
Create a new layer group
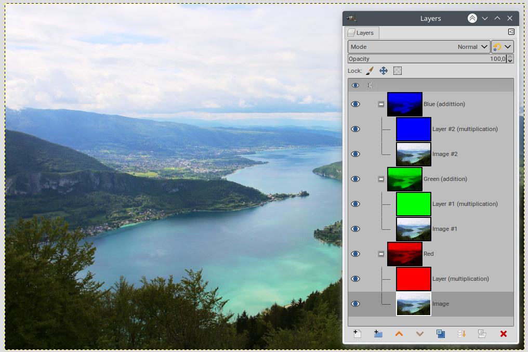[x=378, y=334]
